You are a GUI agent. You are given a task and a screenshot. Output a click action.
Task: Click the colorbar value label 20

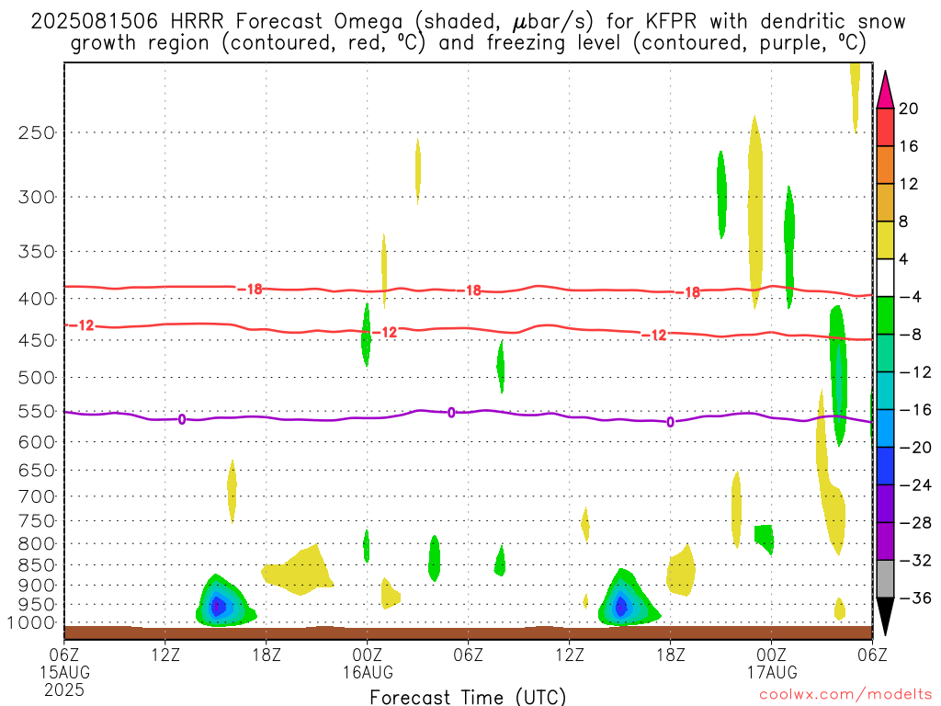coord(909,108)
